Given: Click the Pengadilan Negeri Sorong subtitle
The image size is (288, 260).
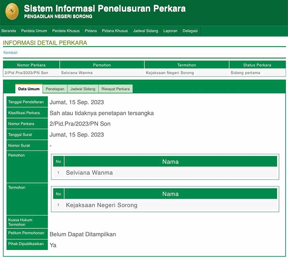Looking at the screenshot, I should coord(58,16).
